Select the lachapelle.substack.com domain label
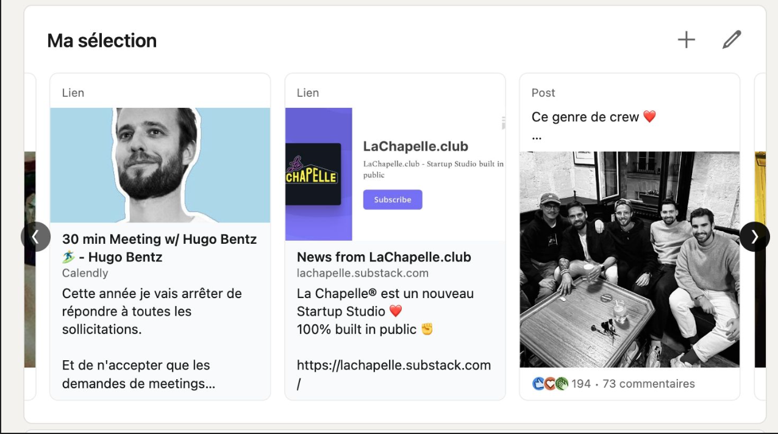This screenshot has height=434, width=778. (363, 273)
